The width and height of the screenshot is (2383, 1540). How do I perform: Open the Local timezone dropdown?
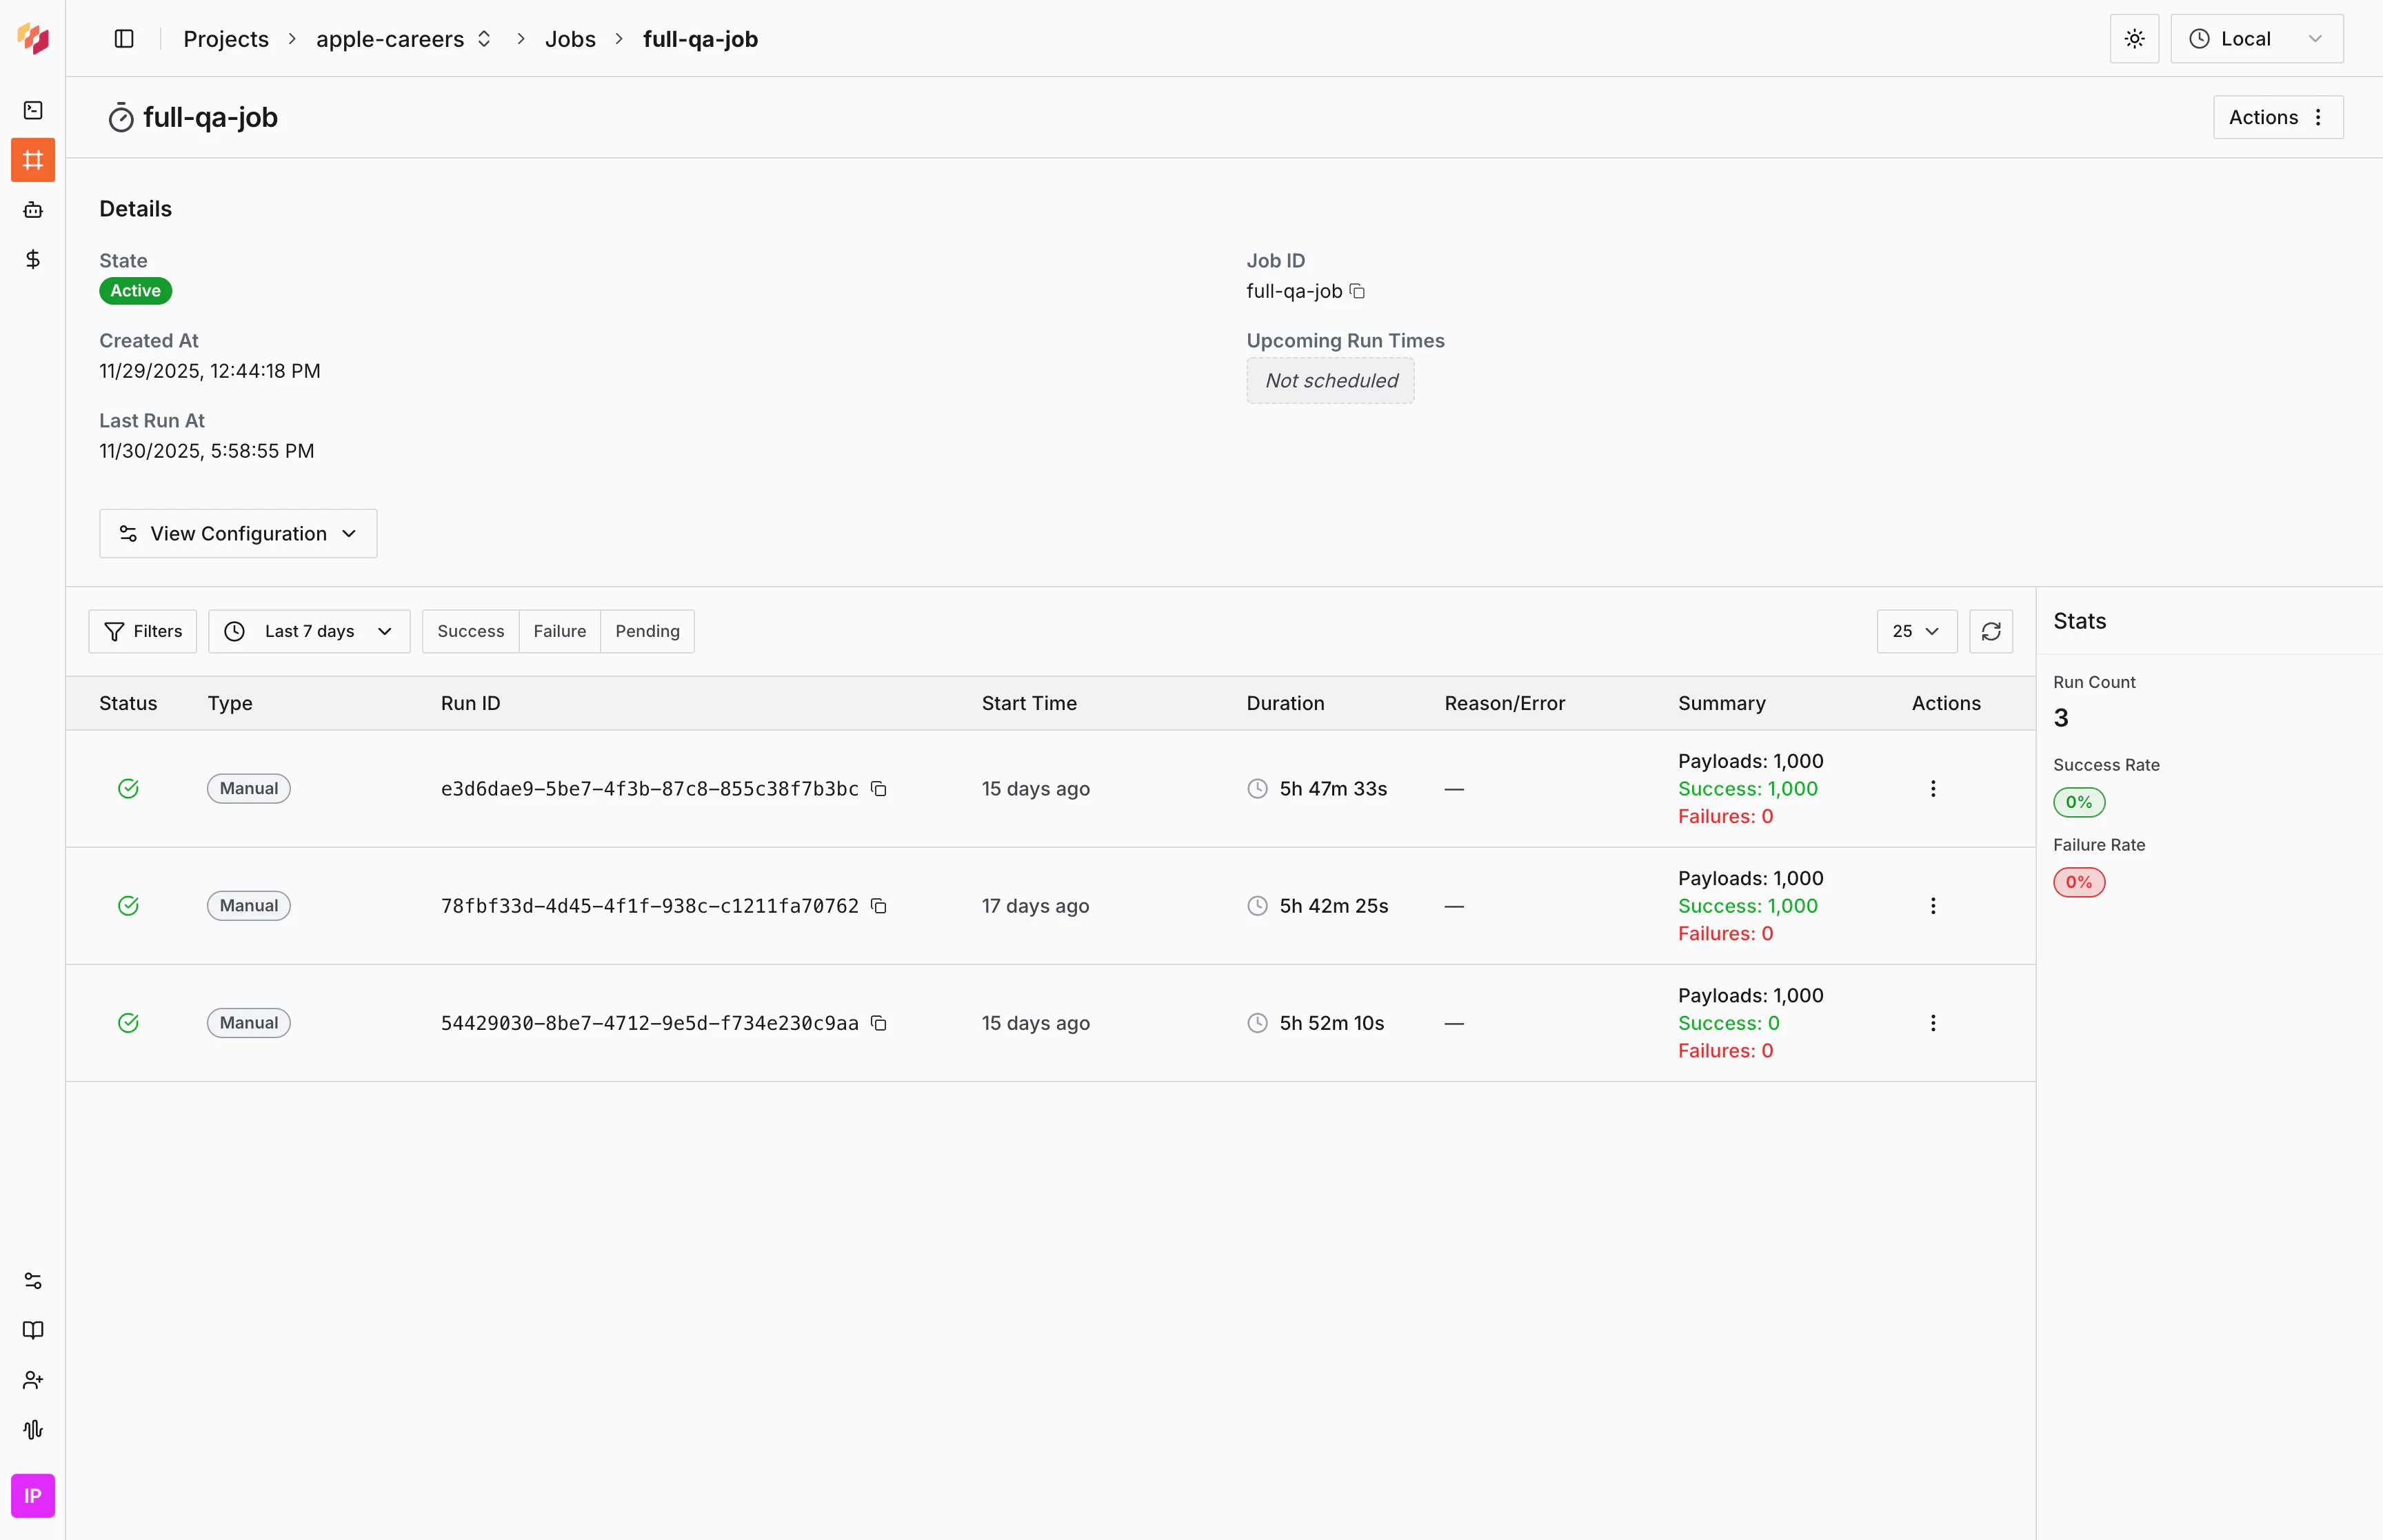(2256, 39)
